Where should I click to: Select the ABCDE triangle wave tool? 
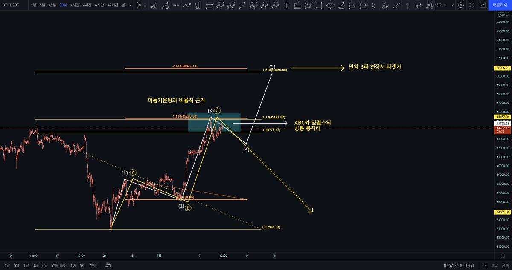pos(276,6)
